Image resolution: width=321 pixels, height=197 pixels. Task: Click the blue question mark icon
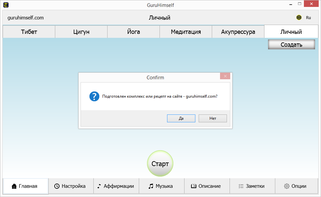pos(94,96)
